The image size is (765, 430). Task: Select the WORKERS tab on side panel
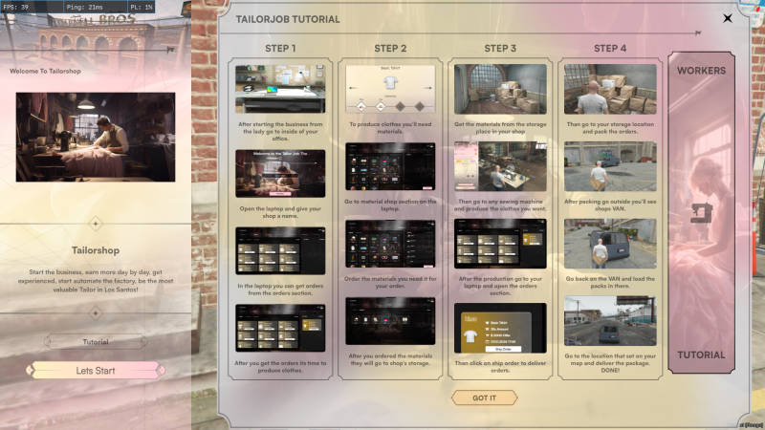coord(701,71)
